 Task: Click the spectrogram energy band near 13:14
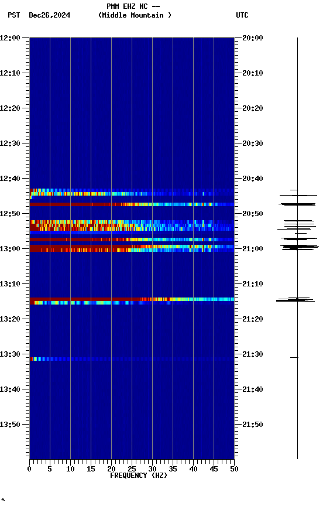coord(132,299)
